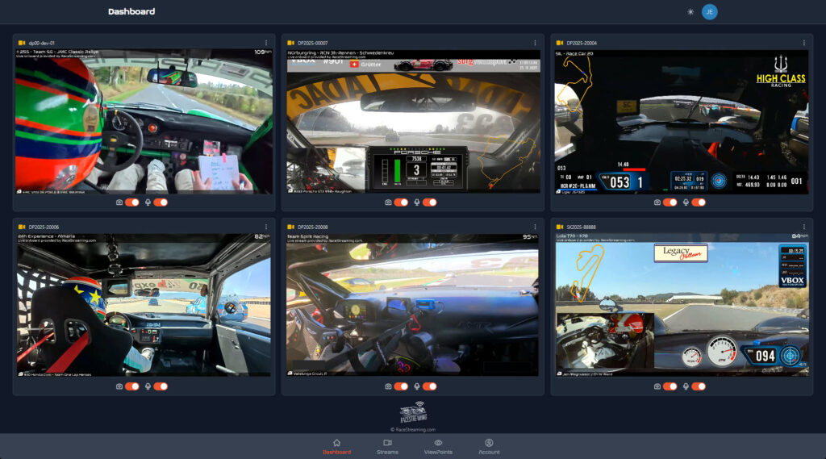826x459 pixels.
Task: Click the video camera icon beside dp00-dev-01
Action: [22, 43]
